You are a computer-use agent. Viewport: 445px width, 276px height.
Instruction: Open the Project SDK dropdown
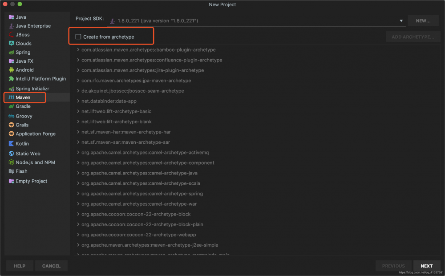400,21
